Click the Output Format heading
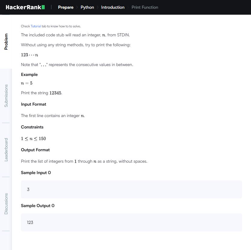This screenshot has width=251, height=250. tap(35, 150)
